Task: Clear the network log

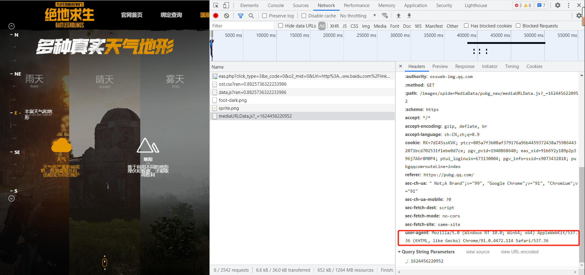Action: (226, 16)
